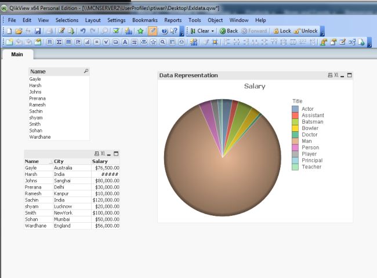Create a Search Object with the magnifier icon
Viewport: 377px width, 278px height.
(x=163, y=42)
